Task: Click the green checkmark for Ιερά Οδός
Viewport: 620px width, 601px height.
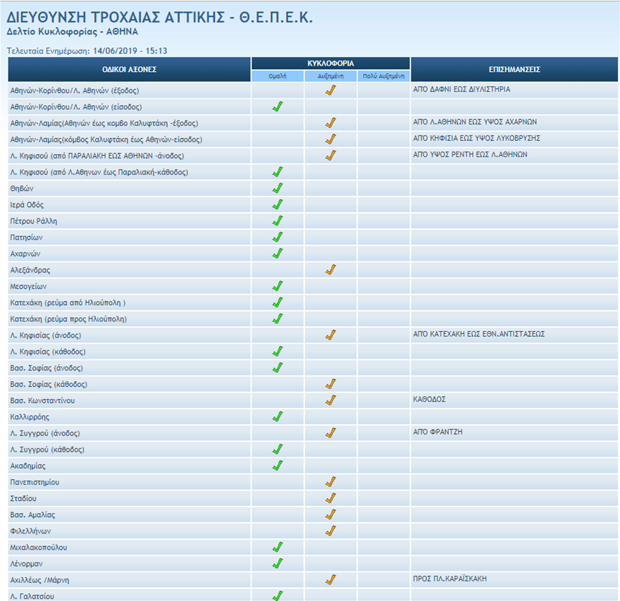Action: pyautogui.click(x=278, y=204)
